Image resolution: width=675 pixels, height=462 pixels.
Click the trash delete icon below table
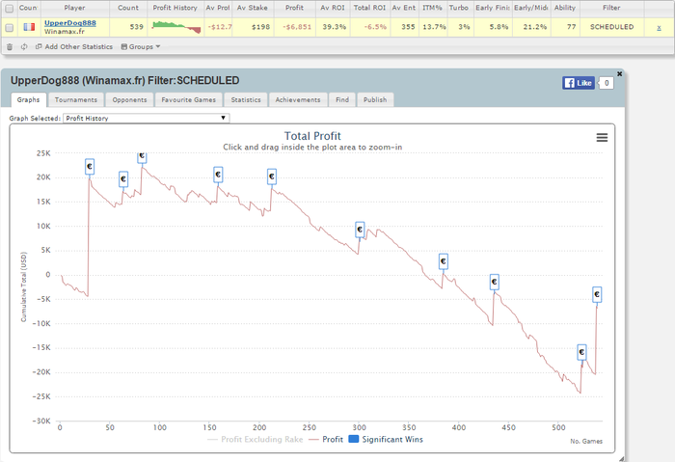(x=10, y=47)
